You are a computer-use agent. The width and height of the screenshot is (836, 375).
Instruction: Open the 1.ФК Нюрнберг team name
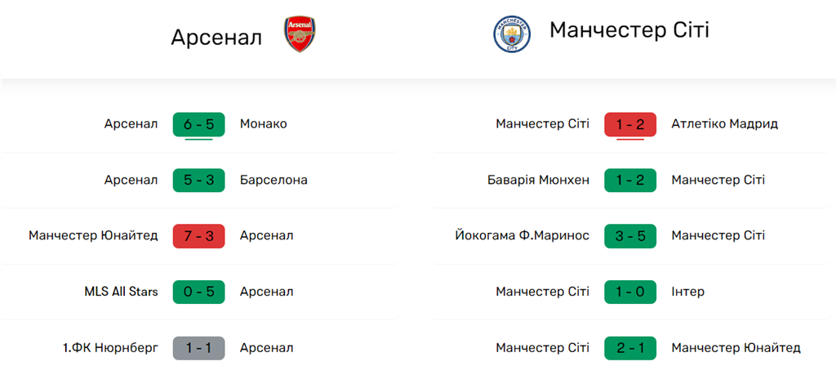click(x=110, y=348)
